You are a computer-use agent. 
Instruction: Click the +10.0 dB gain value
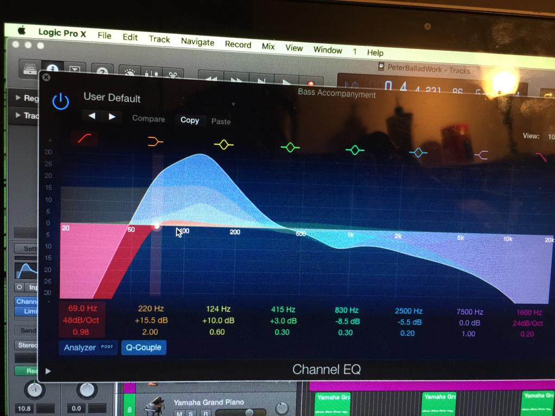click(x=218, y=321)
